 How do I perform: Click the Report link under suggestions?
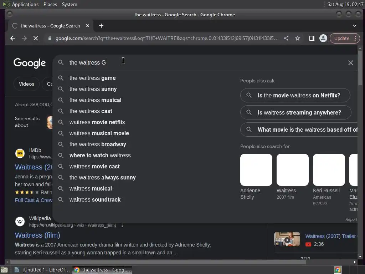tap(351, 219)
